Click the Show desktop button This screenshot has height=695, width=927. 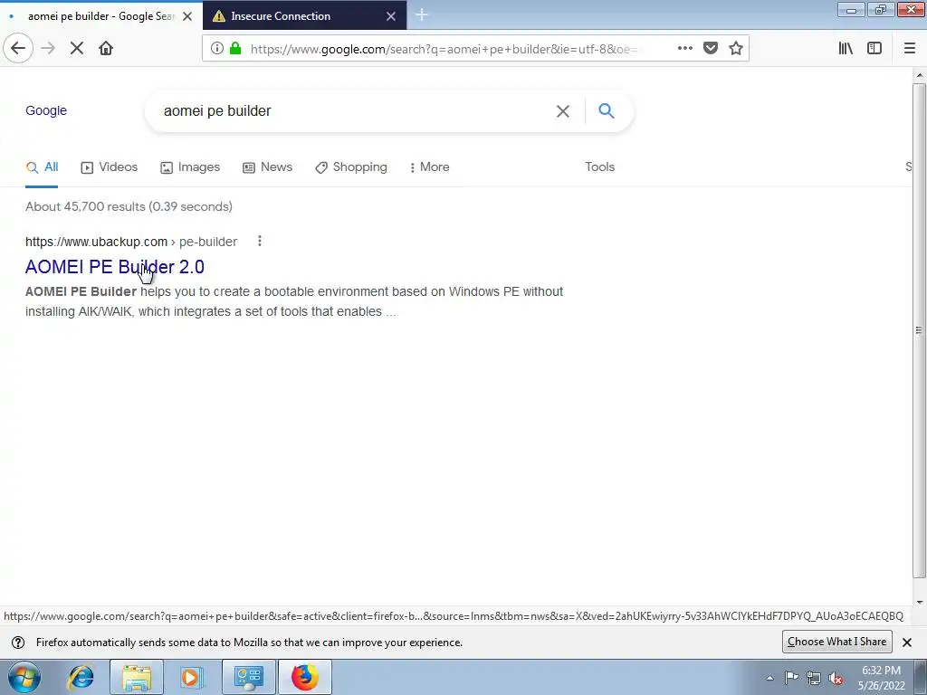(x=921, y=677)
